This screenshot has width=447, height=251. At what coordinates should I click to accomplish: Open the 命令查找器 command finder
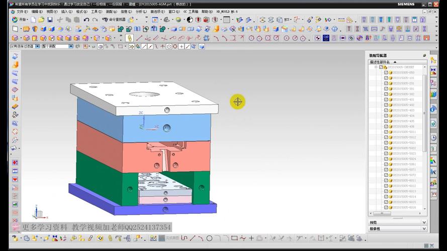point(114,20)
